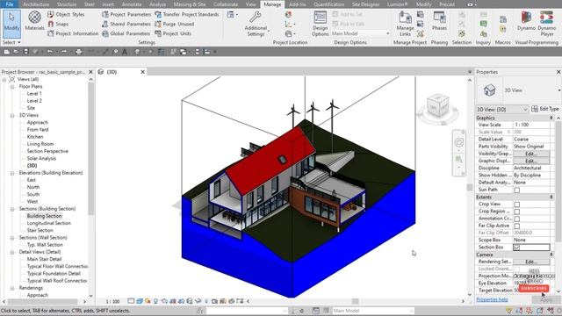Select the Modify tool
The height and width of the screenshot is (316, 562).
11,23
